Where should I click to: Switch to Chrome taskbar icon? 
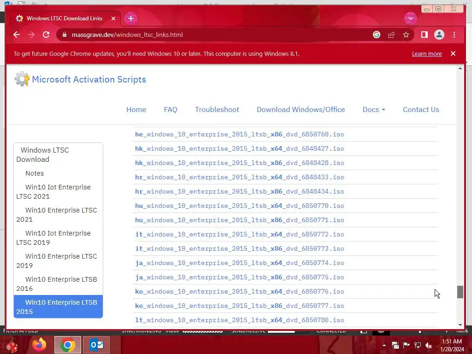(x=68, y=345)
